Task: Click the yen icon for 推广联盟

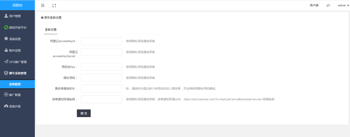Action: point(6,95)
